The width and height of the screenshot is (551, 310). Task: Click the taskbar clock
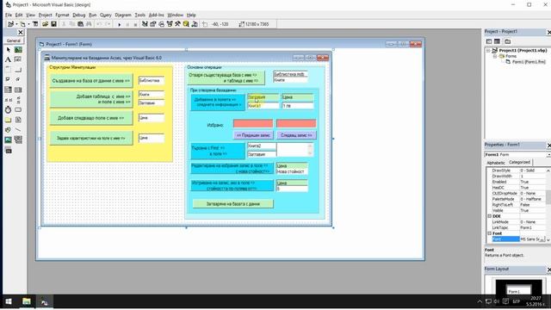coord(536,301)
